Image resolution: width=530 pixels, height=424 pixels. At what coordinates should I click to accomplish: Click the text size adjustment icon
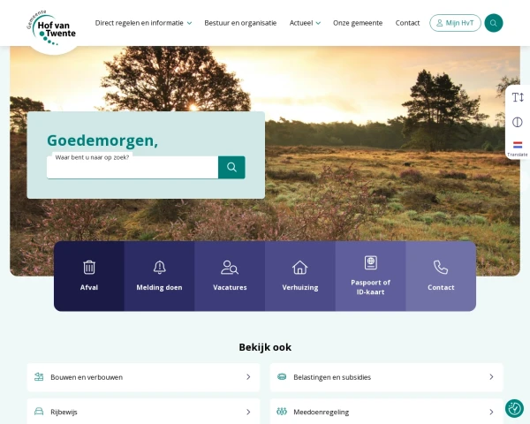pos(518,97)
